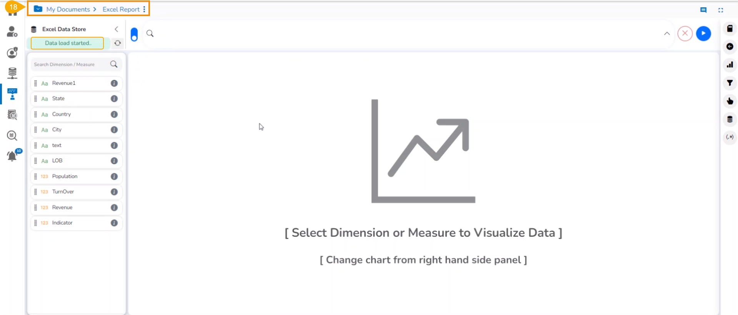Click the Search Dimension / Measure field

tap(69, 64)
